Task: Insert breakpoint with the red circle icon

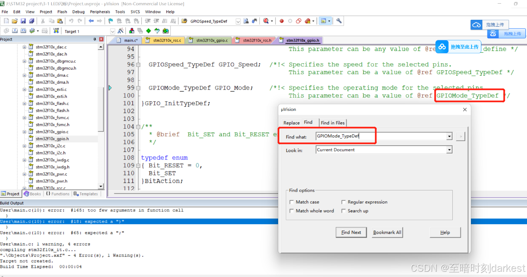Action: 281,21
